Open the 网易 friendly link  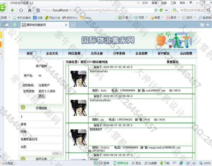tap(24, 132)
